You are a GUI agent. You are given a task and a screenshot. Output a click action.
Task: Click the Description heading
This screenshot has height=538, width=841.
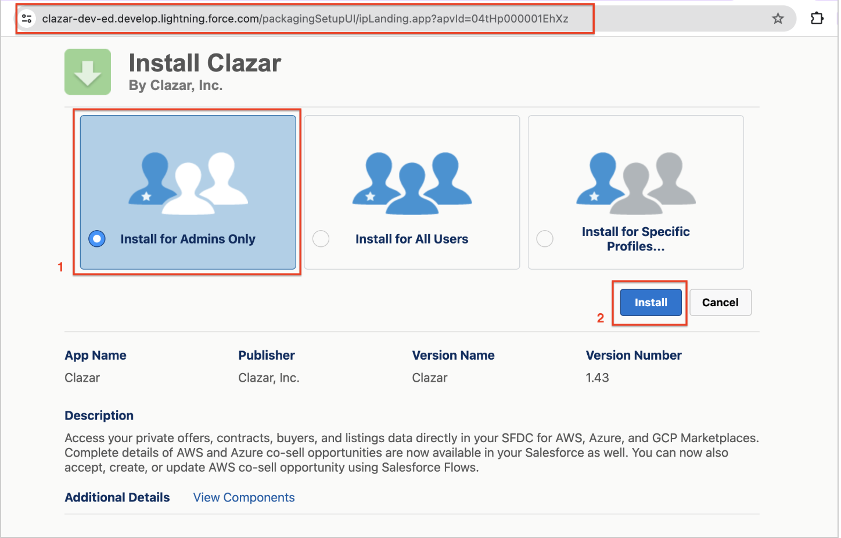tap(99, 415)
